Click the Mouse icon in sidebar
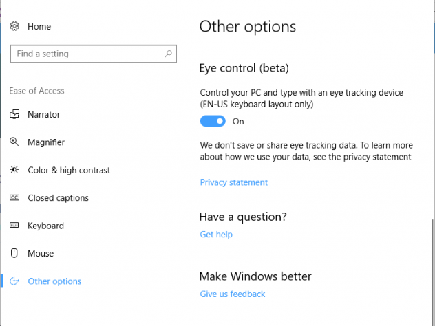Image resolution: width=435 pixels, height=326 pixels. pos(14,253)
